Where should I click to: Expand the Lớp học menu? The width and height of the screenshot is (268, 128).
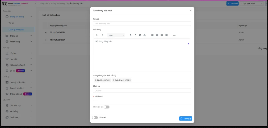click(x=31, y=53)
